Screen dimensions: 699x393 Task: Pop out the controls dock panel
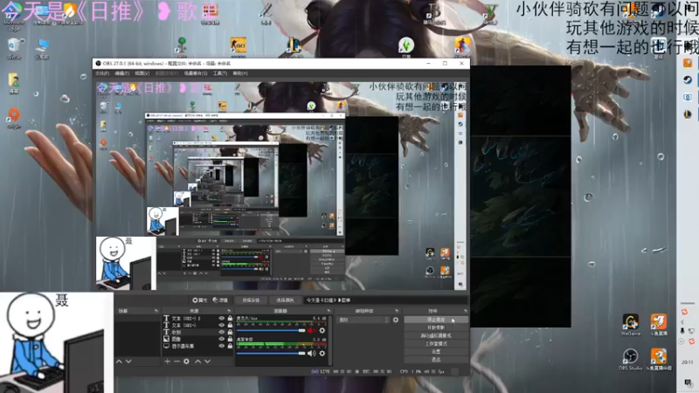pos(465,311)
